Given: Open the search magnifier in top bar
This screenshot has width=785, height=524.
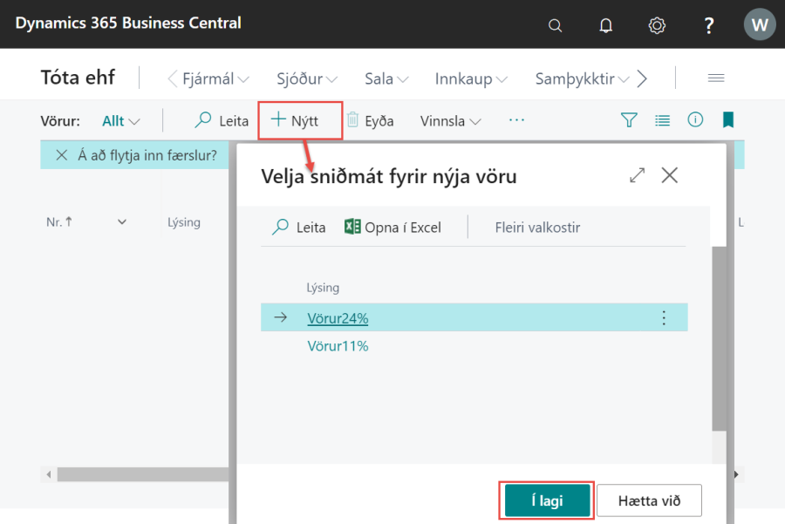Looking at the screenshot, I should tap(555, 25).
